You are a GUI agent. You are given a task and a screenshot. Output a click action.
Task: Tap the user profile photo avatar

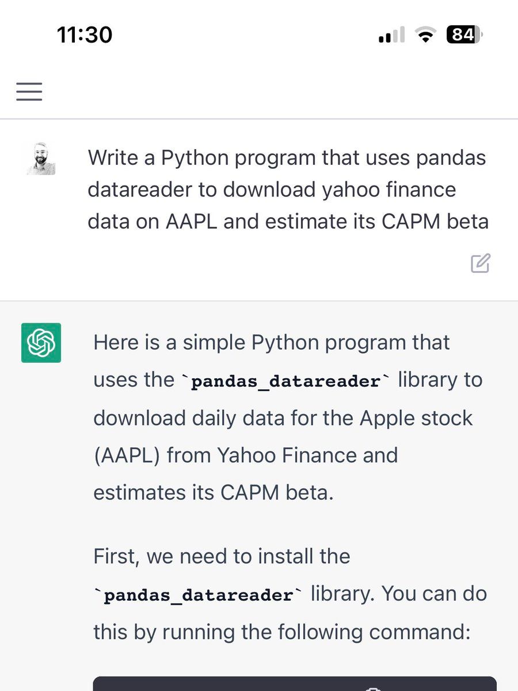click(x=41, y=160)
